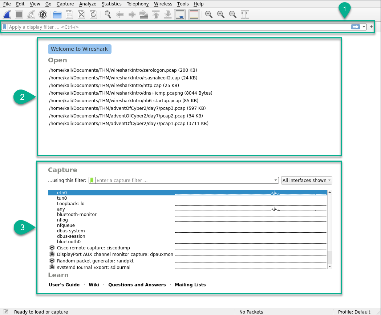Open a capture file folder icon

coord(57,14)
